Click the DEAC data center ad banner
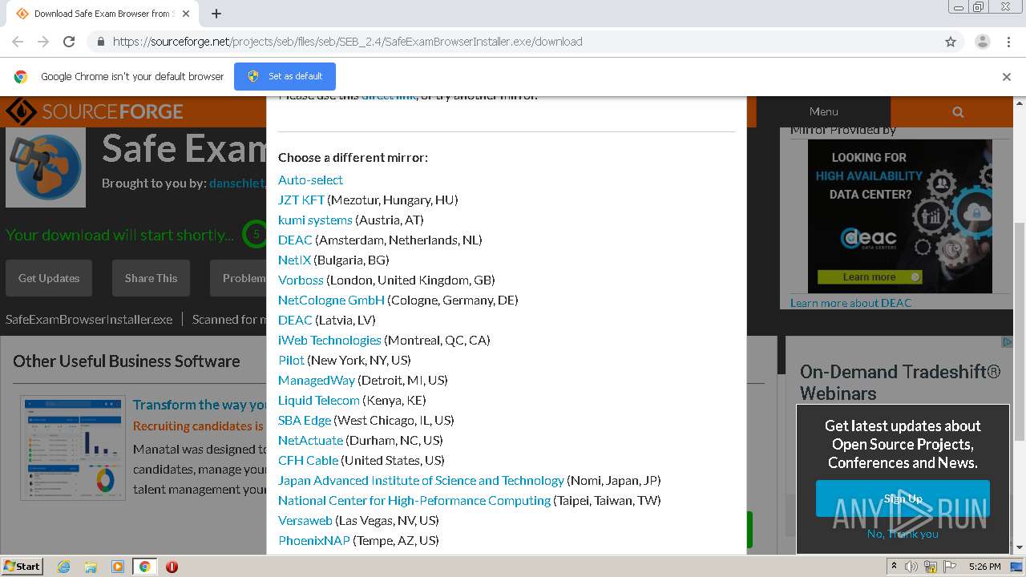The width and height of the screenshot is (1026, 577). pyautogui.click(x=899, y=216)
